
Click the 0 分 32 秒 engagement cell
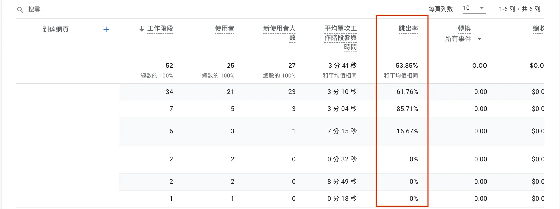(x=342, y=159)
